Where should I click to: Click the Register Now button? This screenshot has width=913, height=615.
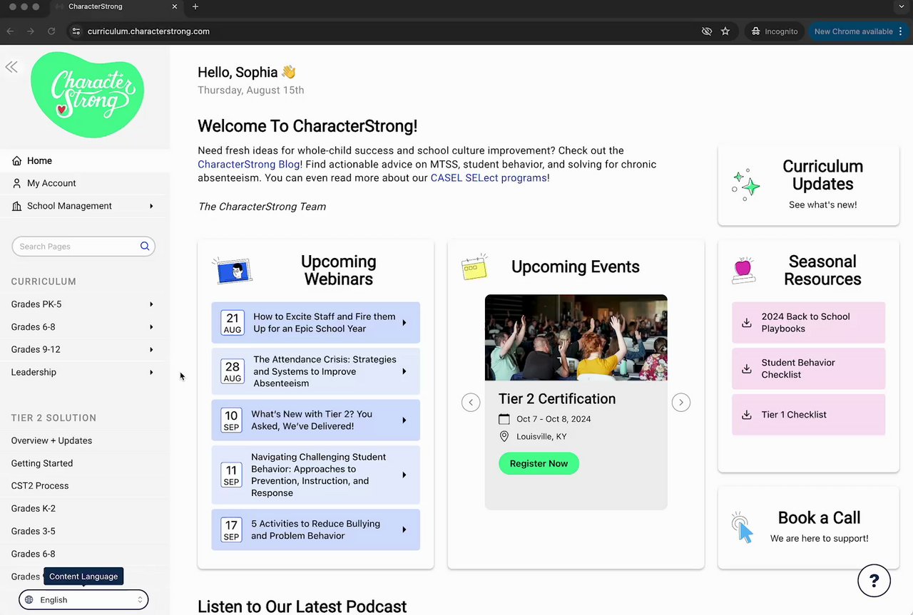539,464
